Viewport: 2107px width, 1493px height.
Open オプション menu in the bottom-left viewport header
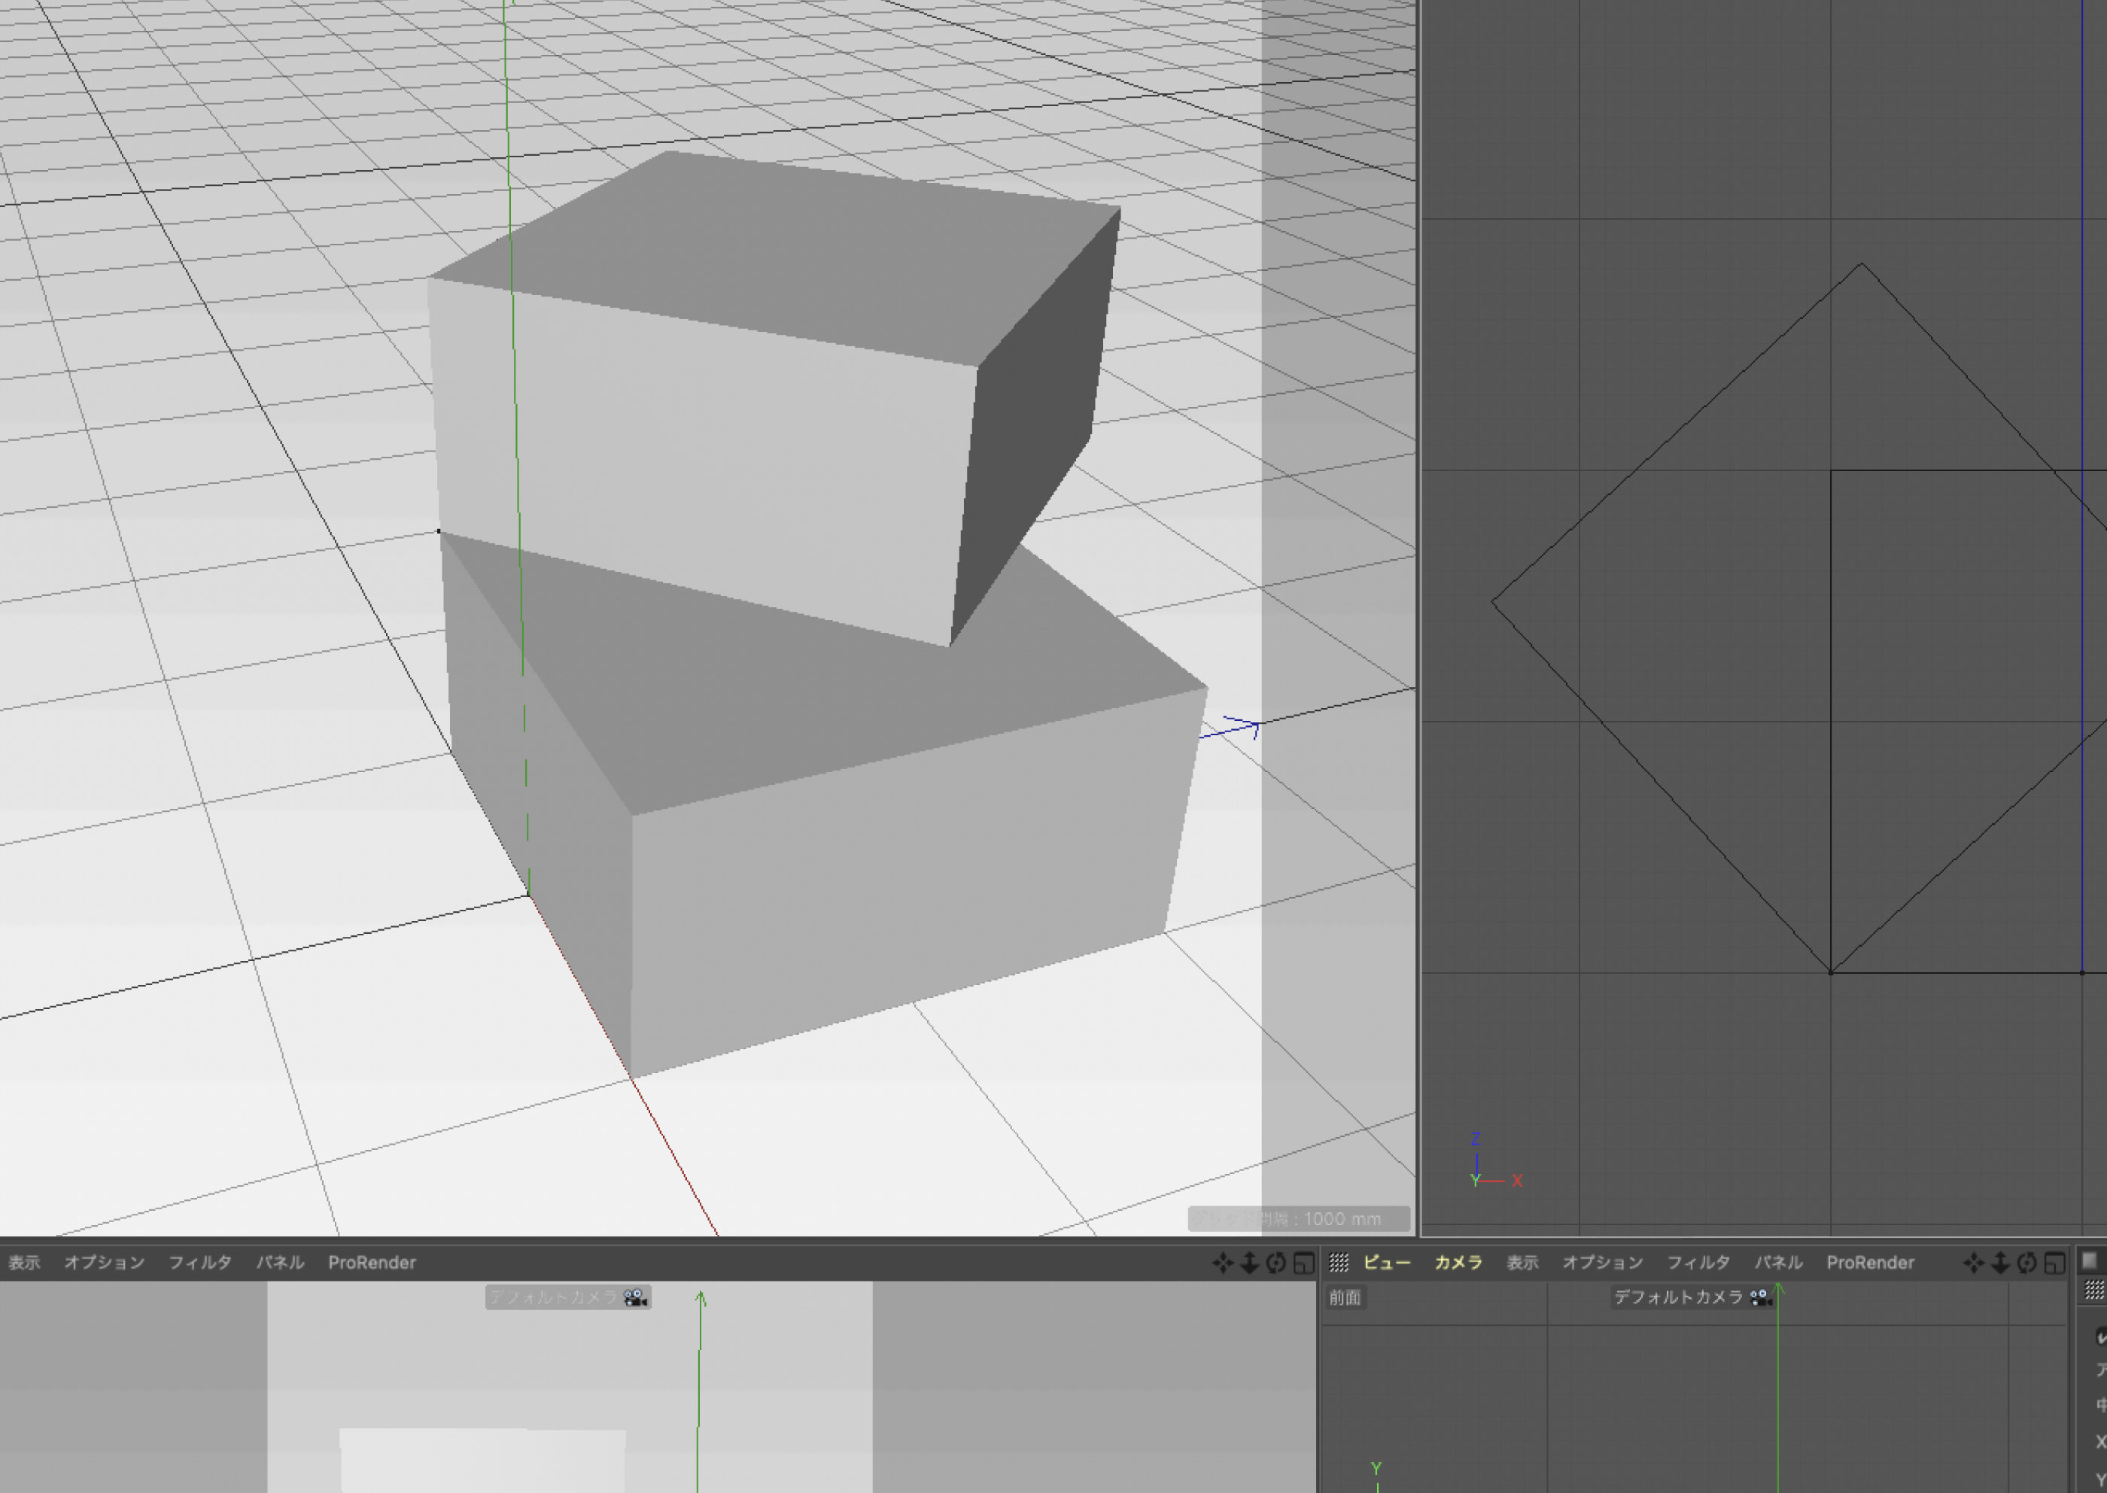(x=104, y=1263)
